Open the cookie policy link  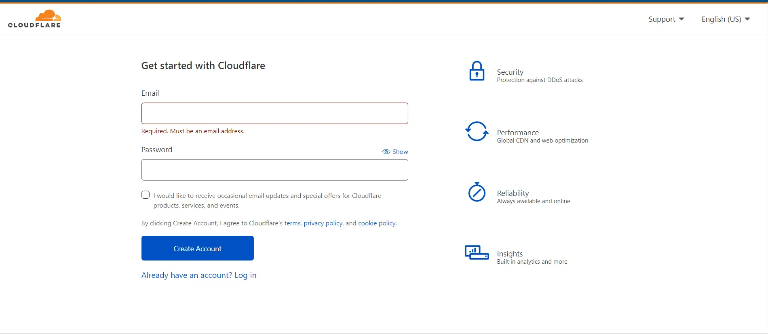point(377,223)
